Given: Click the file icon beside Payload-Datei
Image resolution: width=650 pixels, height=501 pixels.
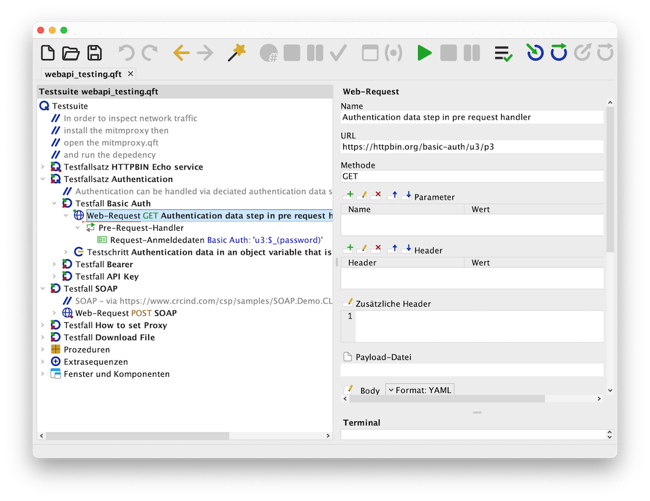Looking at the screenshot, I should point(348,357).
